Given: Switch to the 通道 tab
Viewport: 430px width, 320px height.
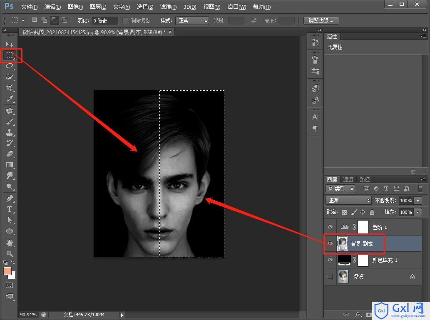Looking at the screenshot, I should point(348,180).
